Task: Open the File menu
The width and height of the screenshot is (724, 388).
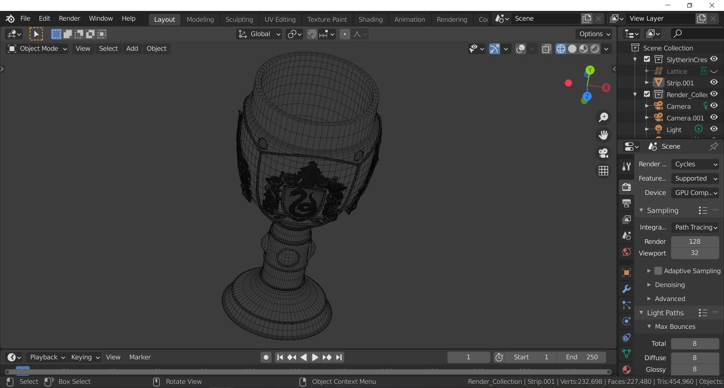Action: [25, 18]
